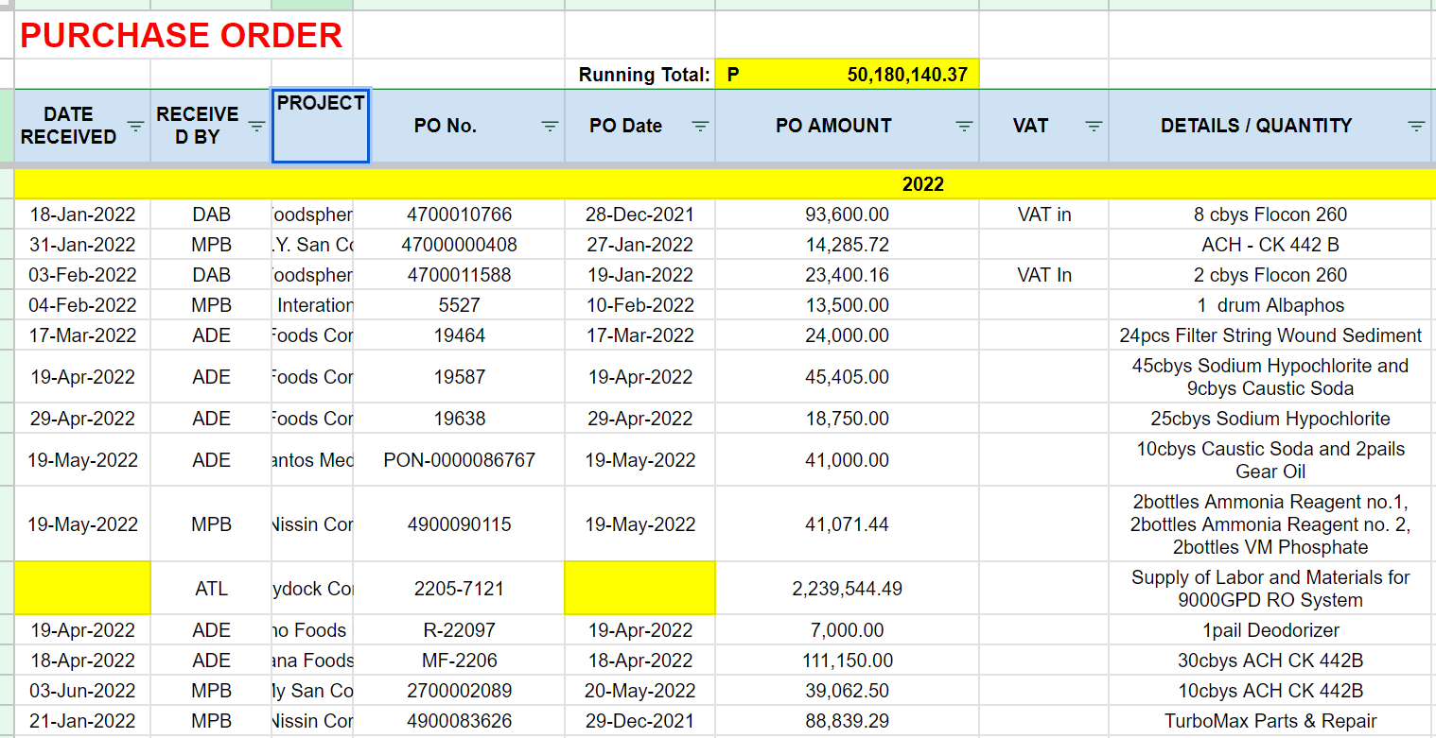Select PO number 19464

click(x=459, y=335)
